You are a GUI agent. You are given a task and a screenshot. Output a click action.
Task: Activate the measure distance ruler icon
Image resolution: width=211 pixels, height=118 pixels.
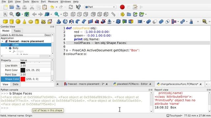(113, 14)
